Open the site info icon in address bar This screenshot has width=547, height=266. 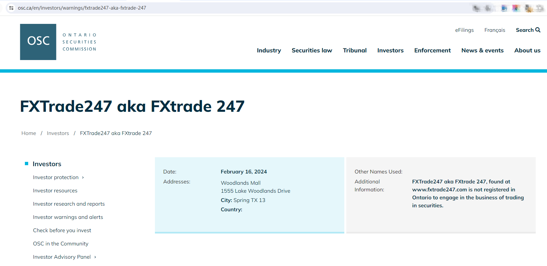(x=11, y=8)
